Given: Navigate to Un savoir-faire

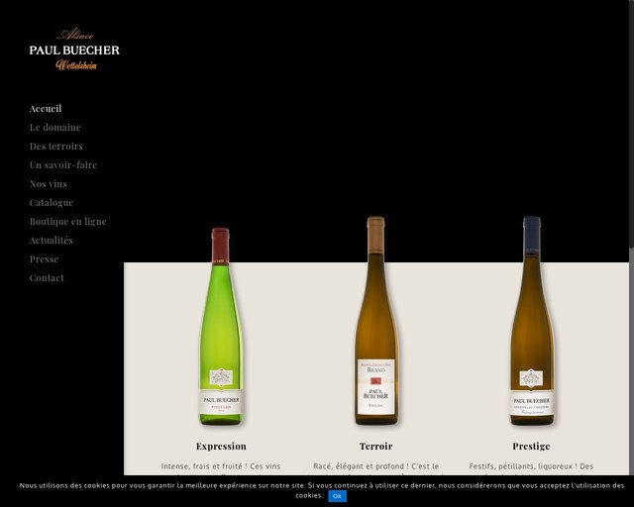Looking at the screenshot, I should point(63,165).
